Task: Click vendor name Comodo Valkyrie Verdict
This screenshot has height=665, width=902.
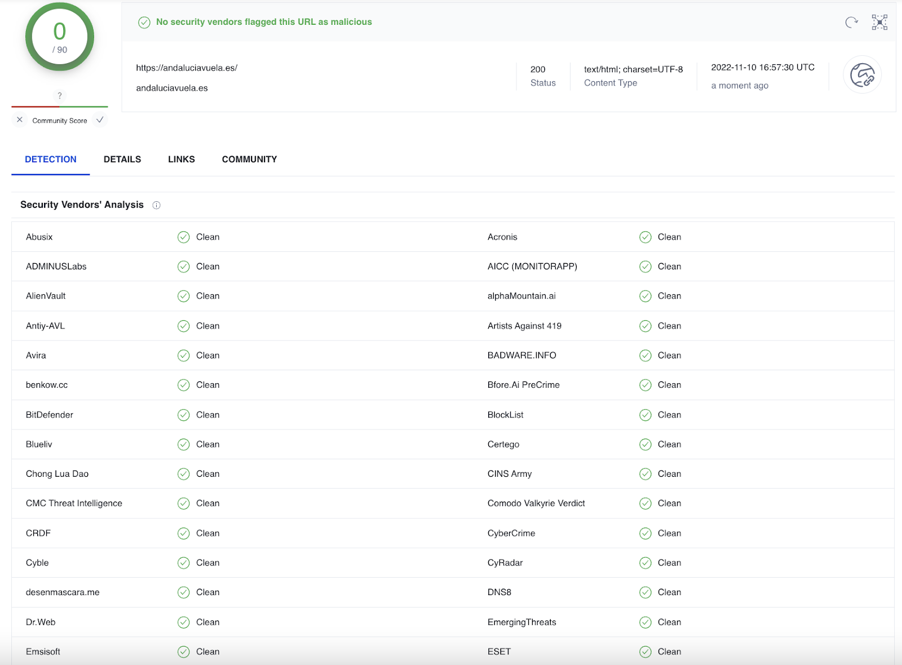Action: pyautogui.click(x=536, y=503)
